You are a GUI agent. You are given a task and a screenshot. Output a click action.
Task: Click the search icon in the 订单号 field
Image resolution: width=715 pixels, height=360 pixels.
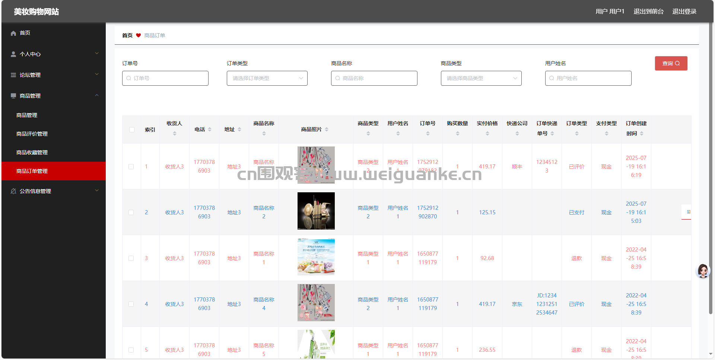tap(128, 78)
